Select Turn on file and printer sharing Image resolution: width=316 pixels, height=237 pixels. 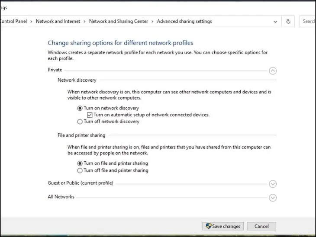coord(80,163)
